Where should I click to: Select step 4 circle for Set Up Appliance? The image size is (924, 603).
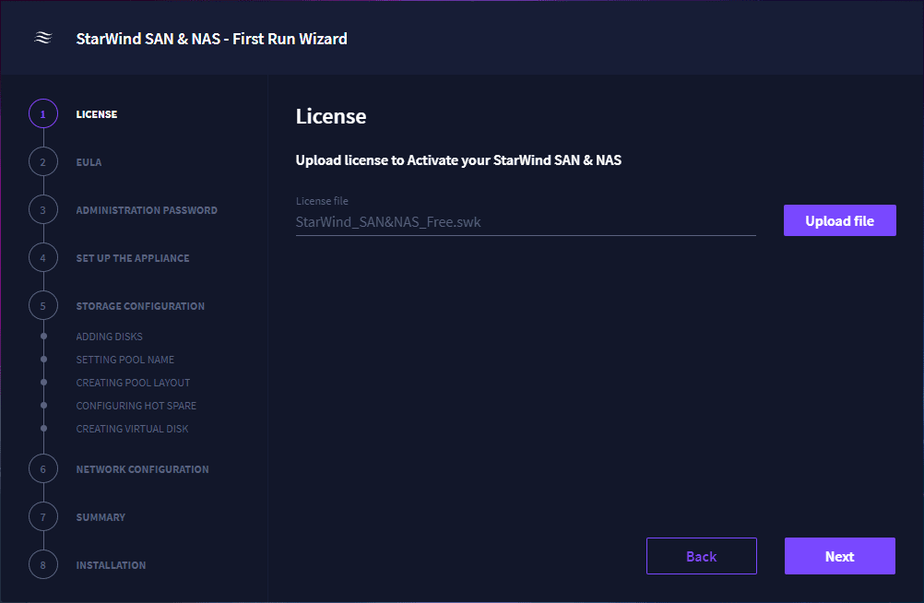[x=43, y=257]
